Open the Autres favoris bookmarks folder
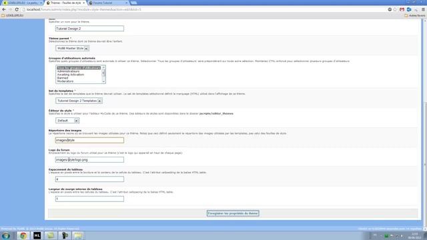Image resolution: width=427 pixels, height=240 pixels. tap(415, 15)
